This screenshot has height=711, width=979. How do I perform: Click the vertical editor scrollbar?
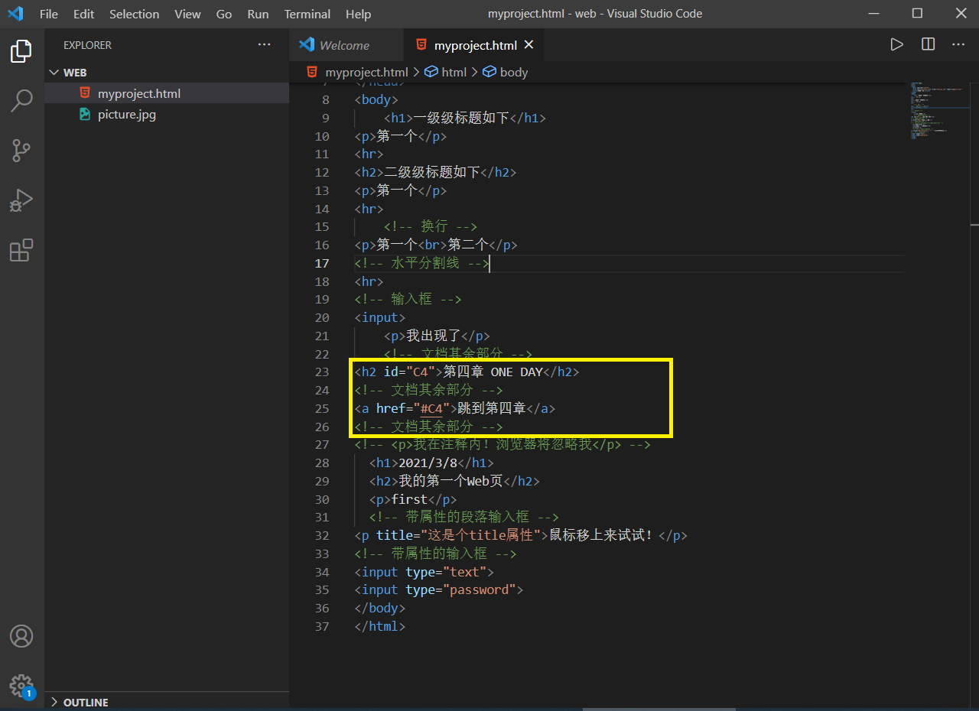tap(974, 393)
